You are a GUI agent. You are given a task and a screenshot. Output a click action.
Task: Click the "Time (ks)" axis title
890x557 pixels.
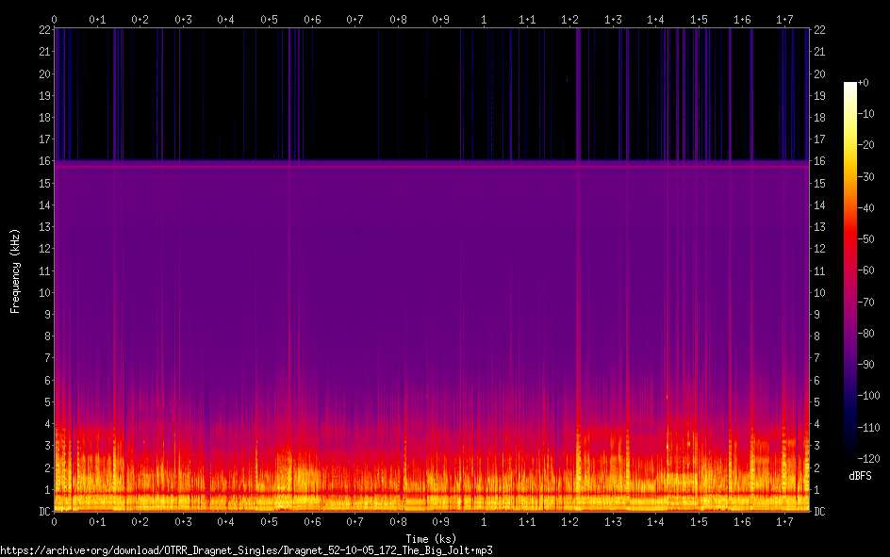(431, 537)
